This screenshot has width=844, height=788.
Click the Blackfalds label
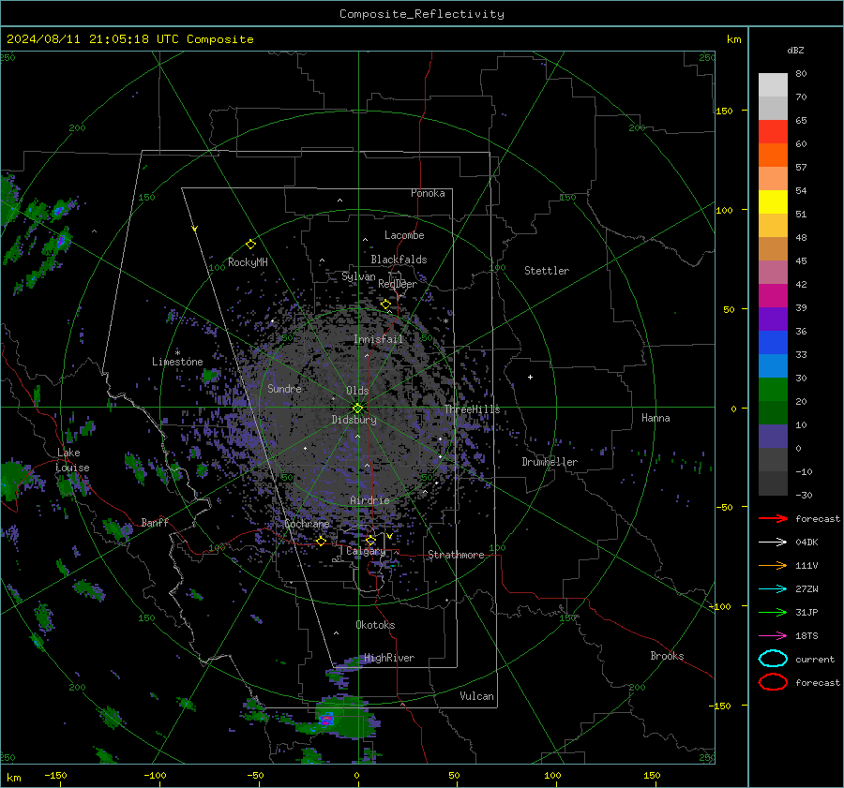pos(399,260)
